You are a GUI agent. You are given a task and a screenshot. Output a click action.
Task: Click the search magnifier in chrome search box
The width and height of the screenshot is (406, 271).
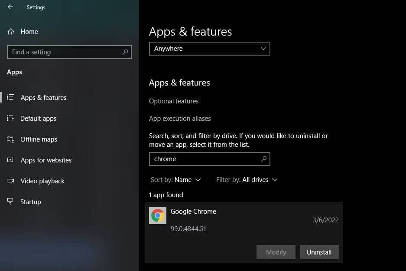[264, 159]
